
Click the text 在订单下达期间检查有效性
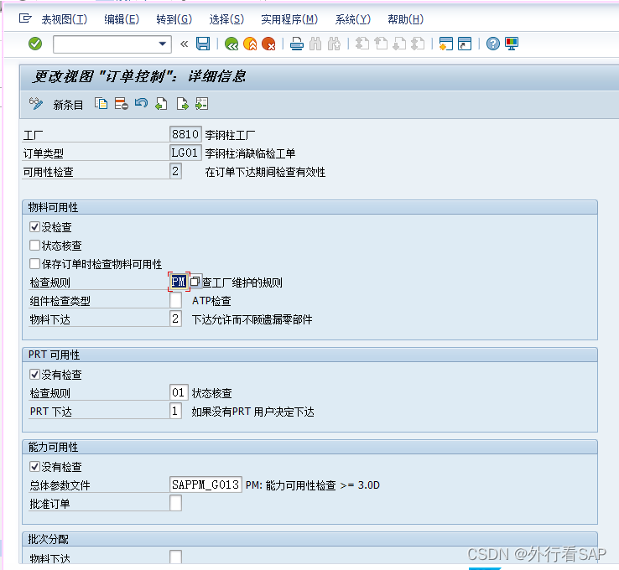[265, 172]
